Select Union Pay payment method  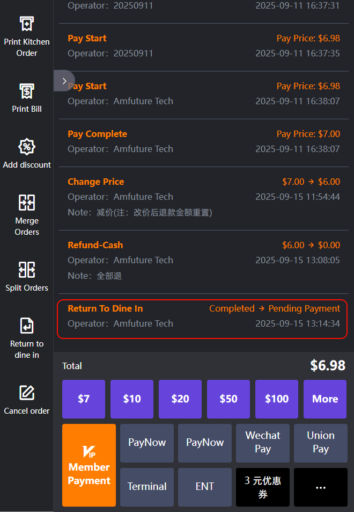click(321, 443)
